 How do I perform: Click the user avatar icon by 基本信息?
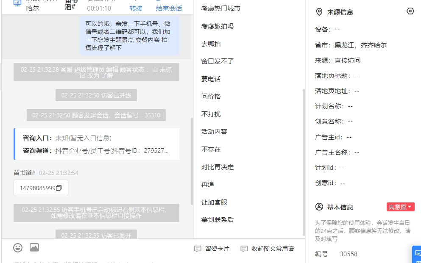point(319,207)
